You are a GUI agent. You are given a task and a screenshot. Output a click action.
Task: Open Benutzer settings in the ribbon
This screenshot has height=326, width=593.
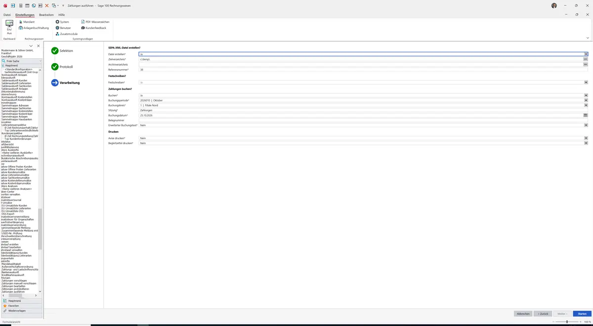click(x=63, y=28)
